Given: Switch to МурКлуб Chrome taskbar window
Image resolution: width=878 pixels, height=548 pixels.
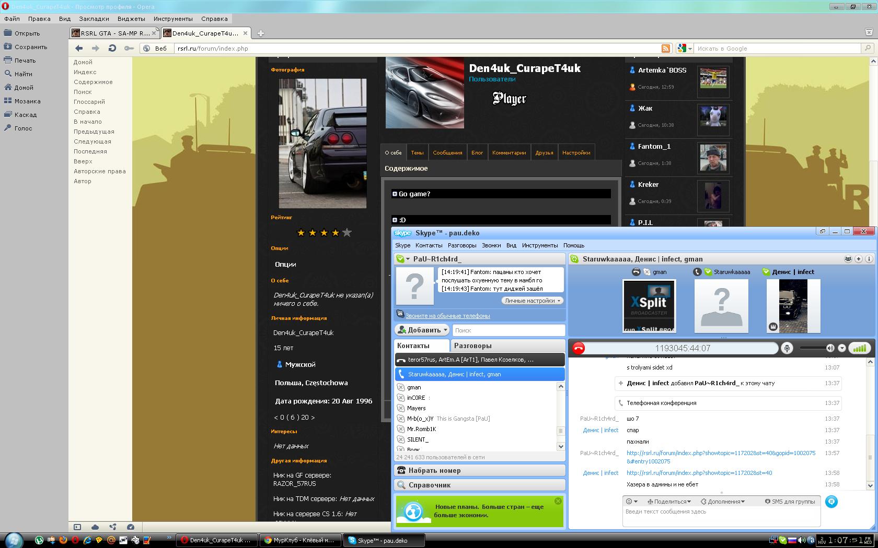Looking at the screenshot, I should 300,540.
